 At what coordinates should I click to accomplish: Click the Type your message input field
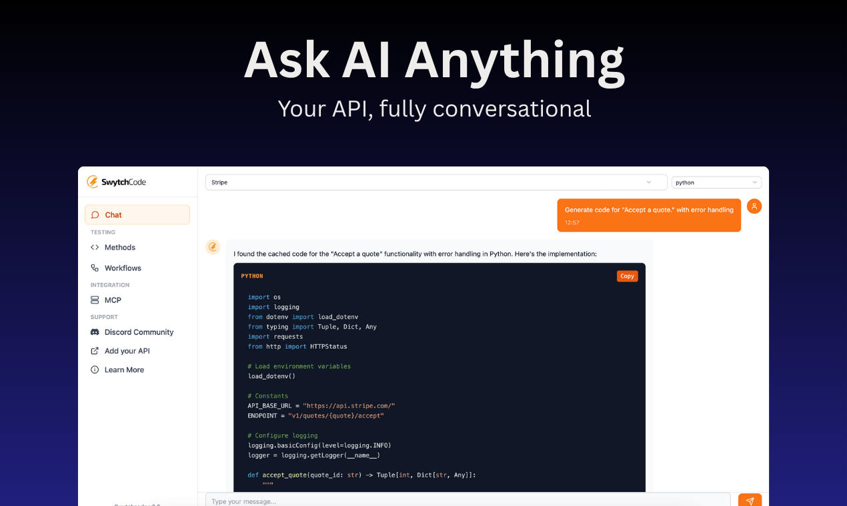[x=467, y=500]
